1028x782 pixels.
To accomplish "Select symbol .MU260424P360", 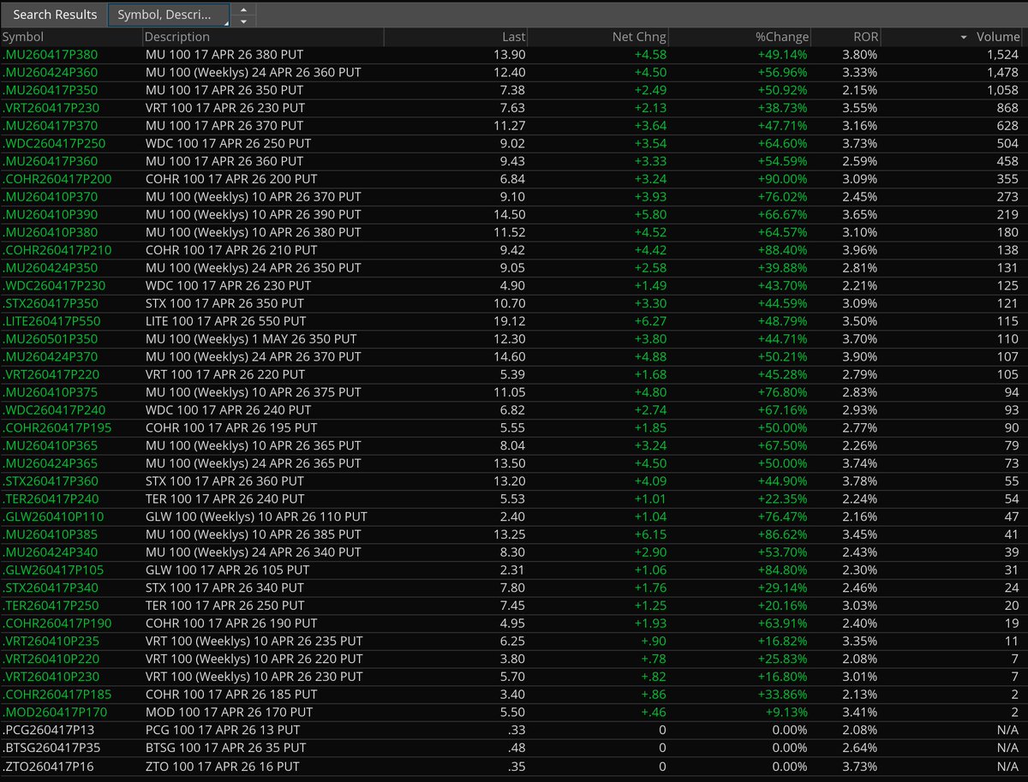I will click(x=50, y=73).
